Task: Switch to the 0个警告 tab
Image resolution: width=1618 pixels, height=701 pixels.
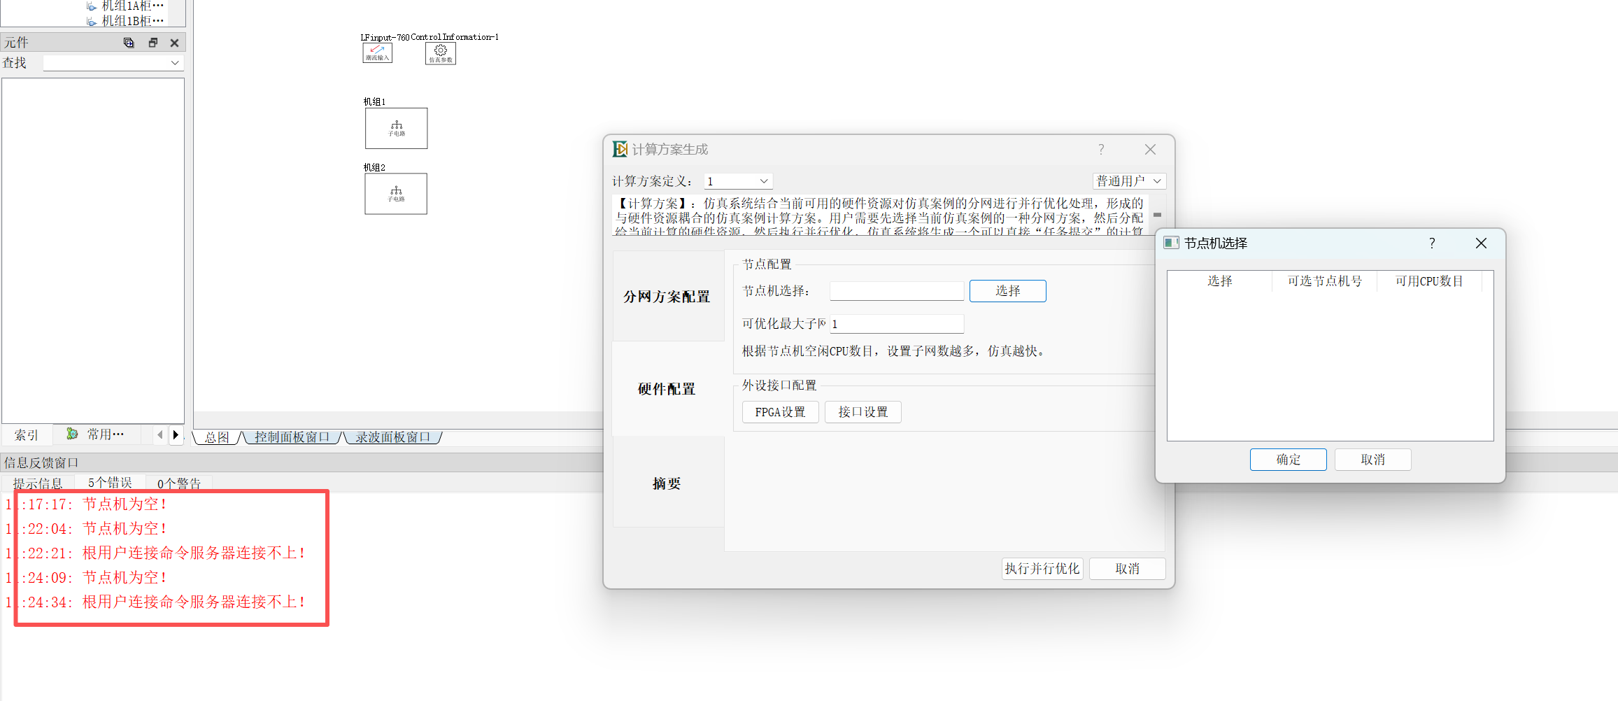Action: coord(179,483)
